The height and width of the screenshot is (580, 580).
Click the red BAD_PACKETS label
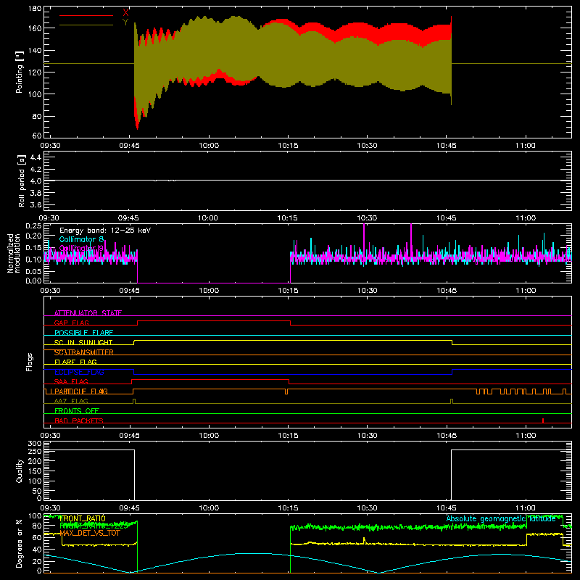pos(79,420)
